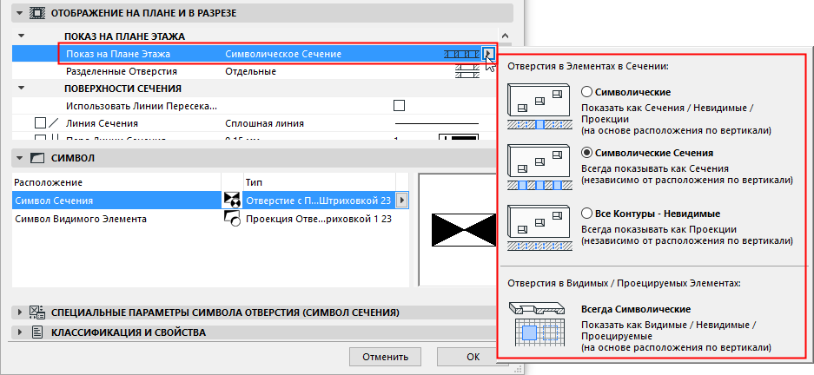The image size is (814, 375).
Task: Click the 'Символическое Сечение' value
Action: [283, 54]
